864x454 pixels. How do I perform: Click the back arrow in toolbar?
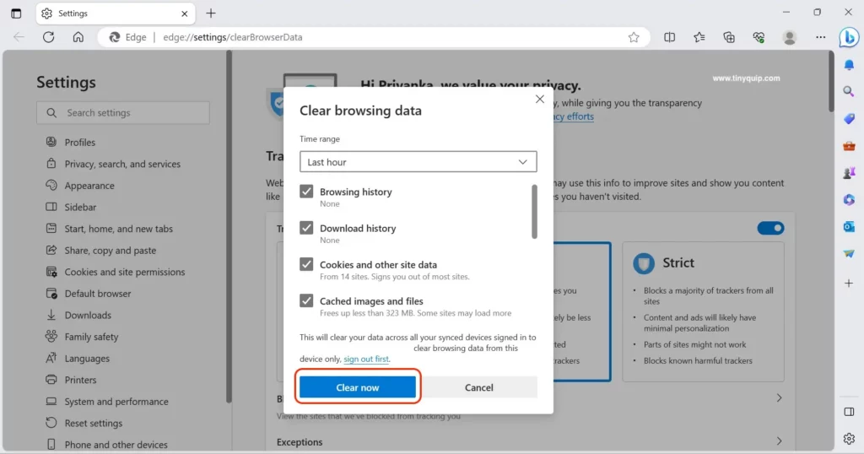coord(19,37)
